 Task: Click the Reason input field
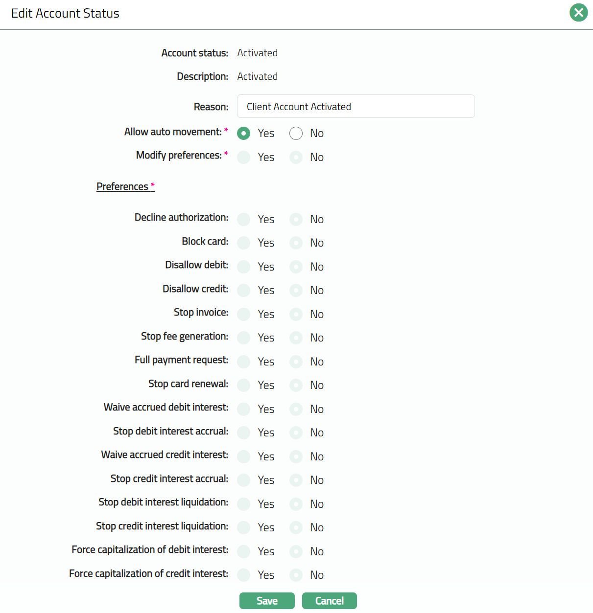pos(356,107)
